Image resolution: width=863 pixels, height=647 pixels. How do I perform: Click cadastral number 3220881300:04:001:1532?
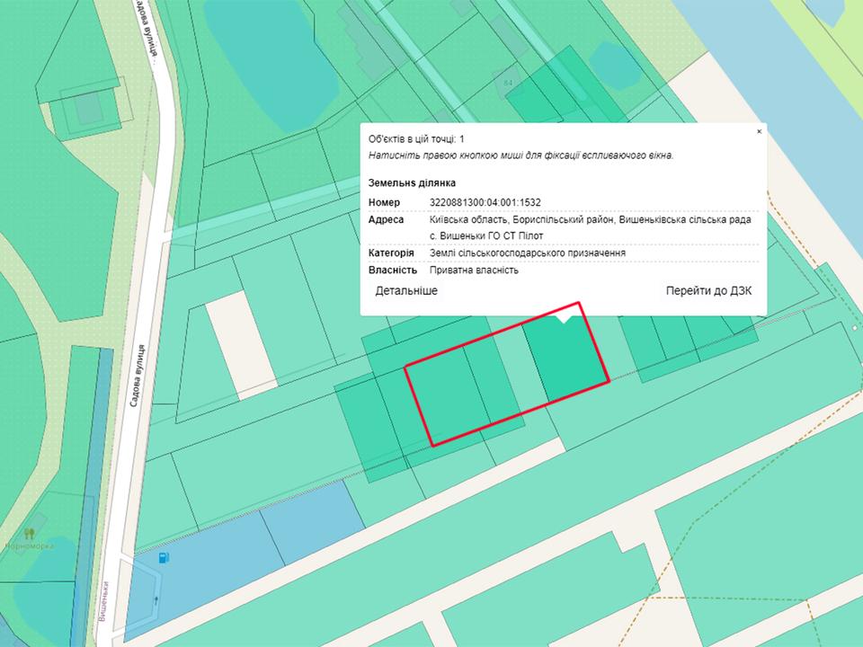485,202
